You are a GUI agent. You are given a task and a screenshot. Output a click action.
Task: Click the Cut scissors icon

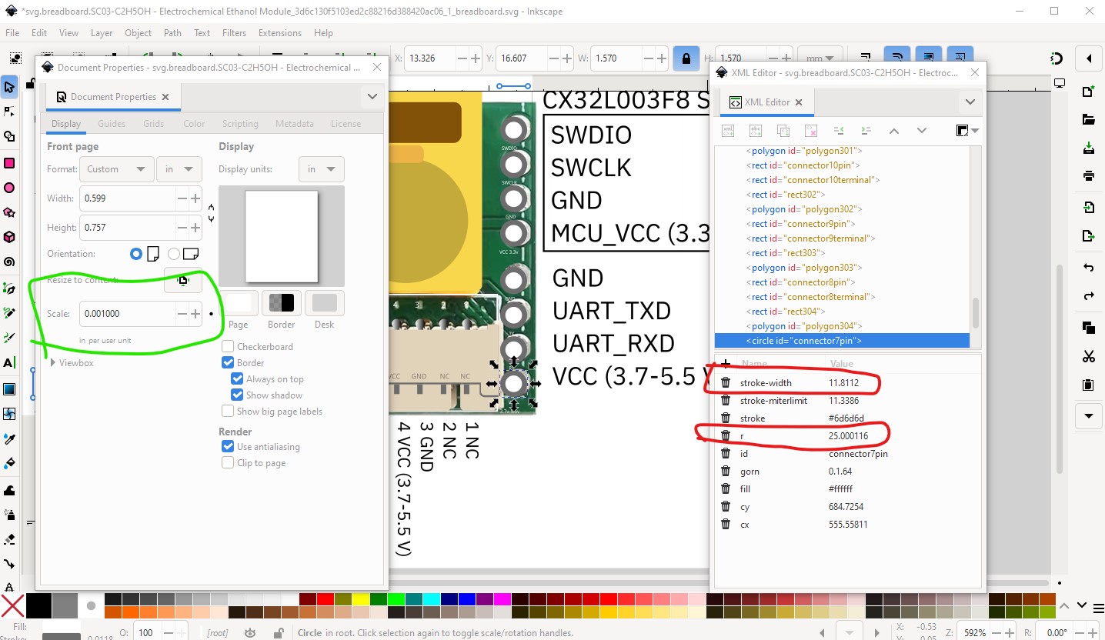1088,356
